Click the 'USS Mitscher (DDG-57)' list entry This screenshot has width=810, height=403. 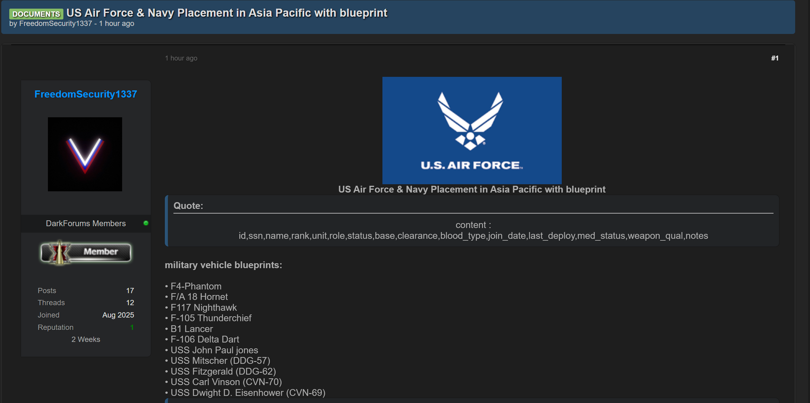click(220, 361)
